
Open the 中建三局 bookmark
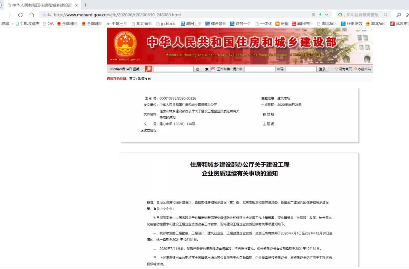coord(117,24)
